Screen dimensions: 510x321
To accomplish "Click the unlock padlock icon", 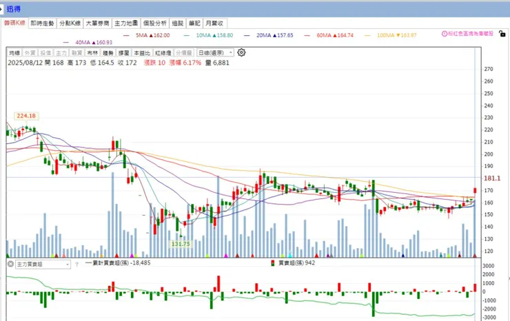I will click(502, 33).
